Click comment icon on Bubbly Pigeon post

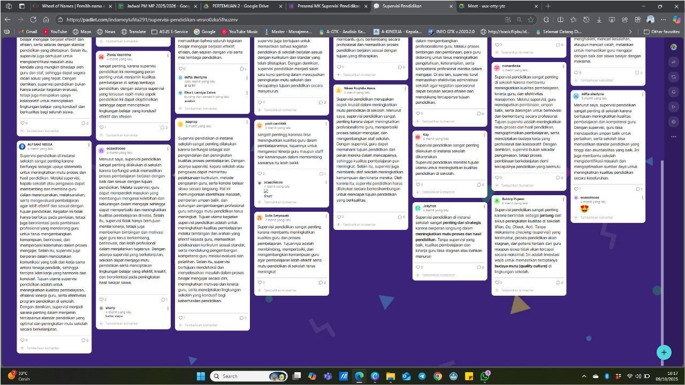(x=558, y=282)
